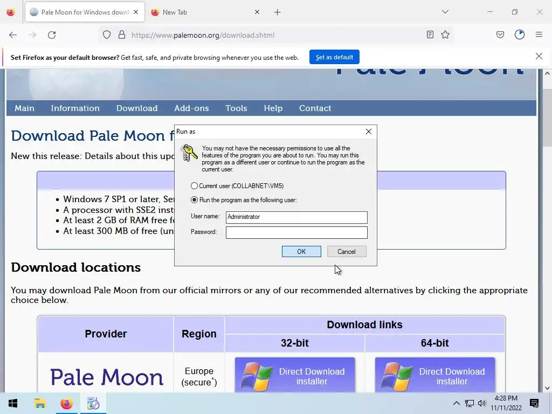Switch to Firefox in the taskbar
Viewport: 552px width, 414px height.
(x=66, y=403)
